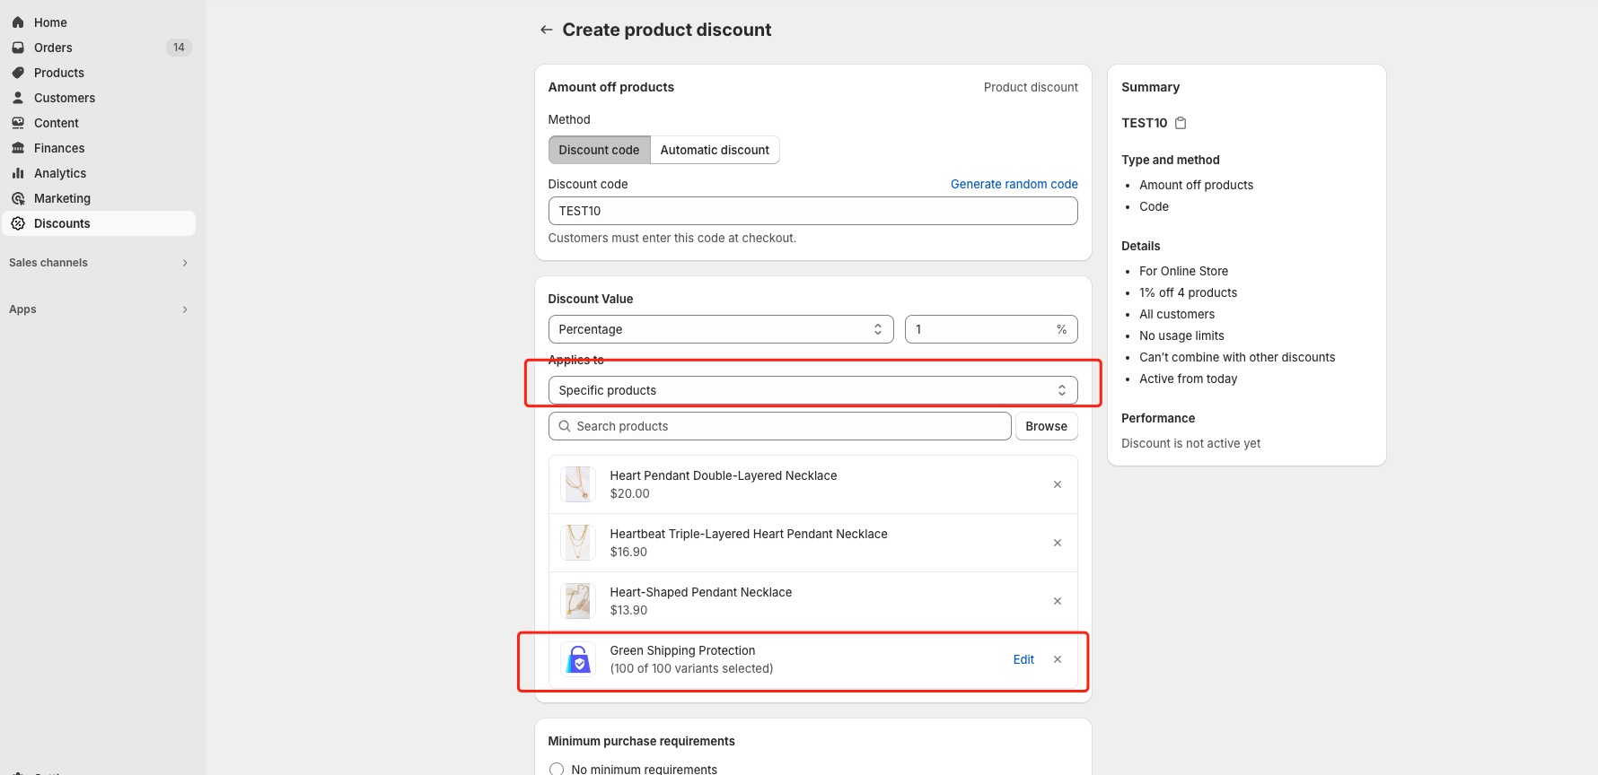Copy the TEST10 code using clipboard icon
1598x775 pixels.
(1181, 123)
